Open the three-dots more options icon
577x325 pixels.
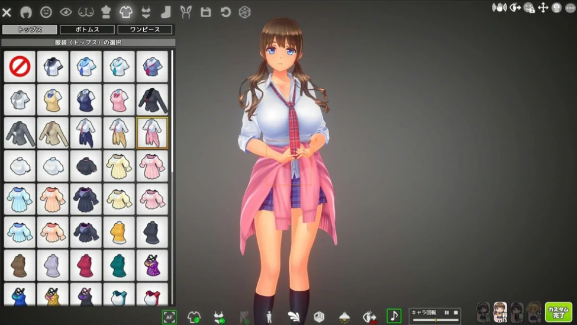[x=570, y=7]
